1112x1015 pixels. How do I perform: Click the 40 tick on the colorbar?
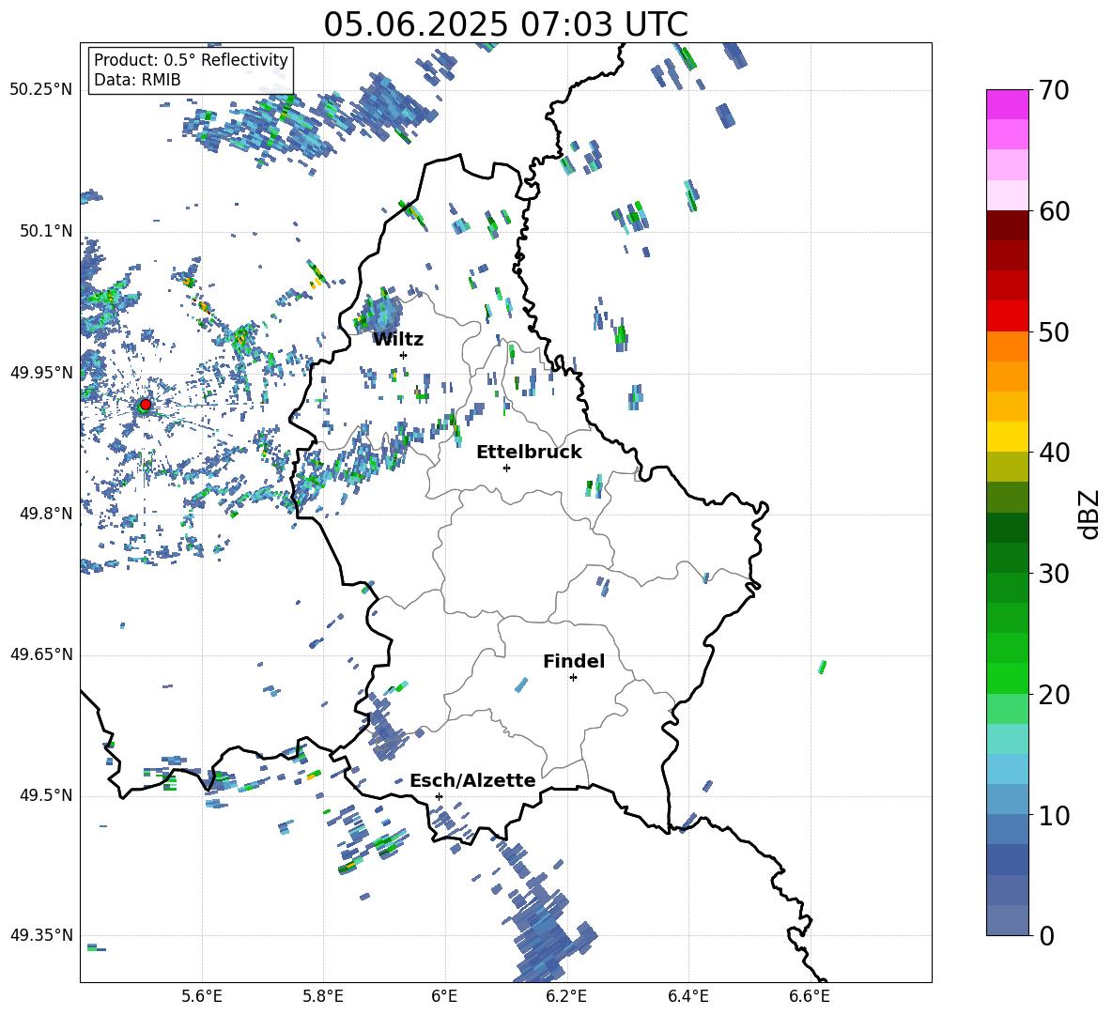[x=1054, y=453]
